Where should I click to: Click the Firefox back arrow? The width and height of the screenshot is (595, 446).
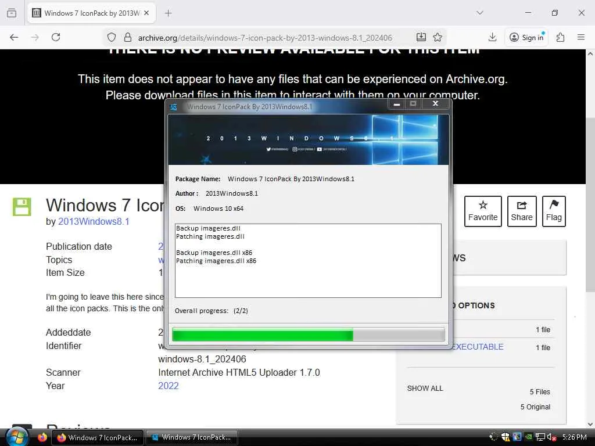tap(14, 37)
